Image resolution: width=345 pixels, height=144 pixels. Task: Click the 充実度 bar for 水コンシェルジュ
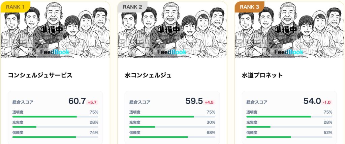[x=172, y=127]
